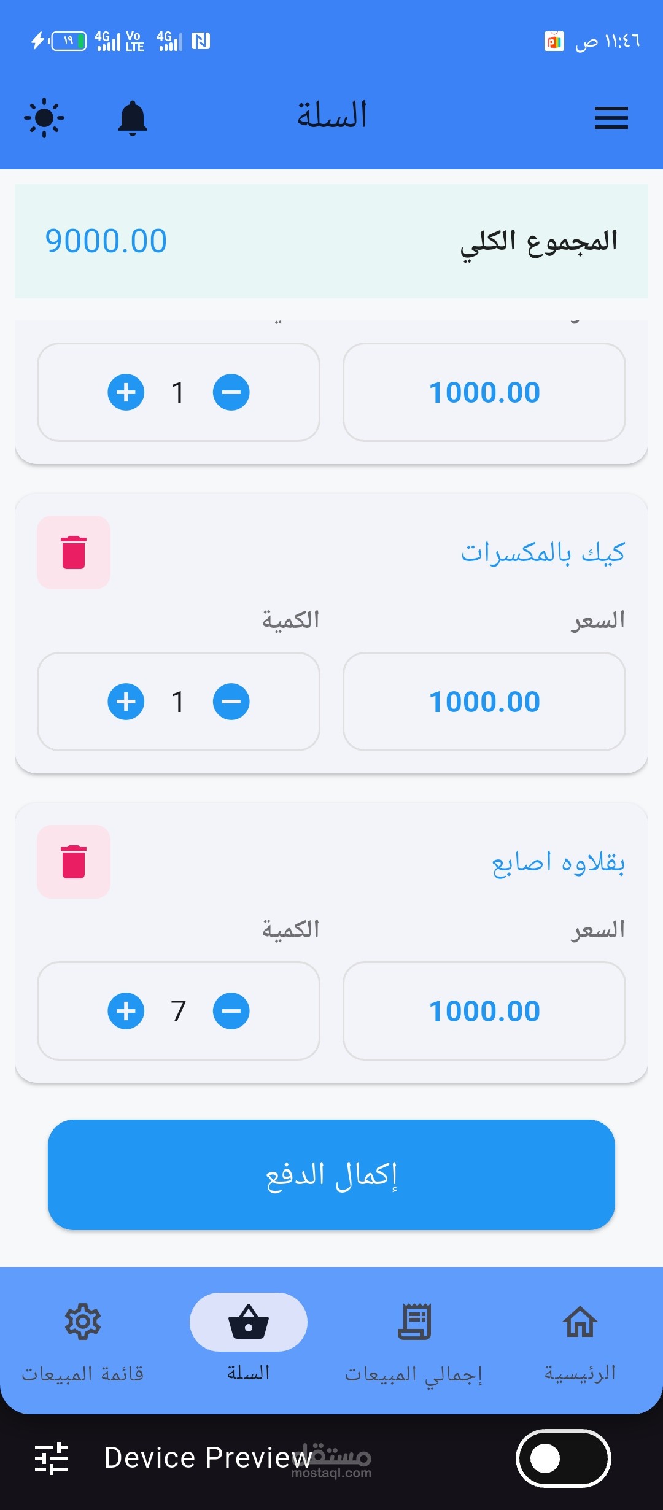Decrease بقلاوه اصابع quantity

coord(231,1011)
